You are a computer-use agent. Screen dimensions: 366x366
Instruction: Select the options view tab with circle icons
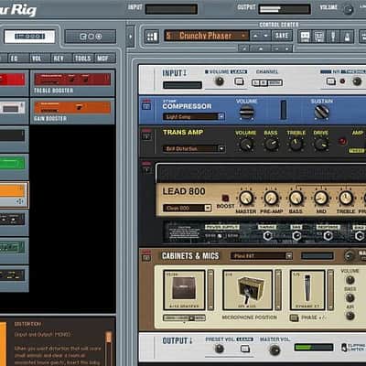(x=91, y=37)
